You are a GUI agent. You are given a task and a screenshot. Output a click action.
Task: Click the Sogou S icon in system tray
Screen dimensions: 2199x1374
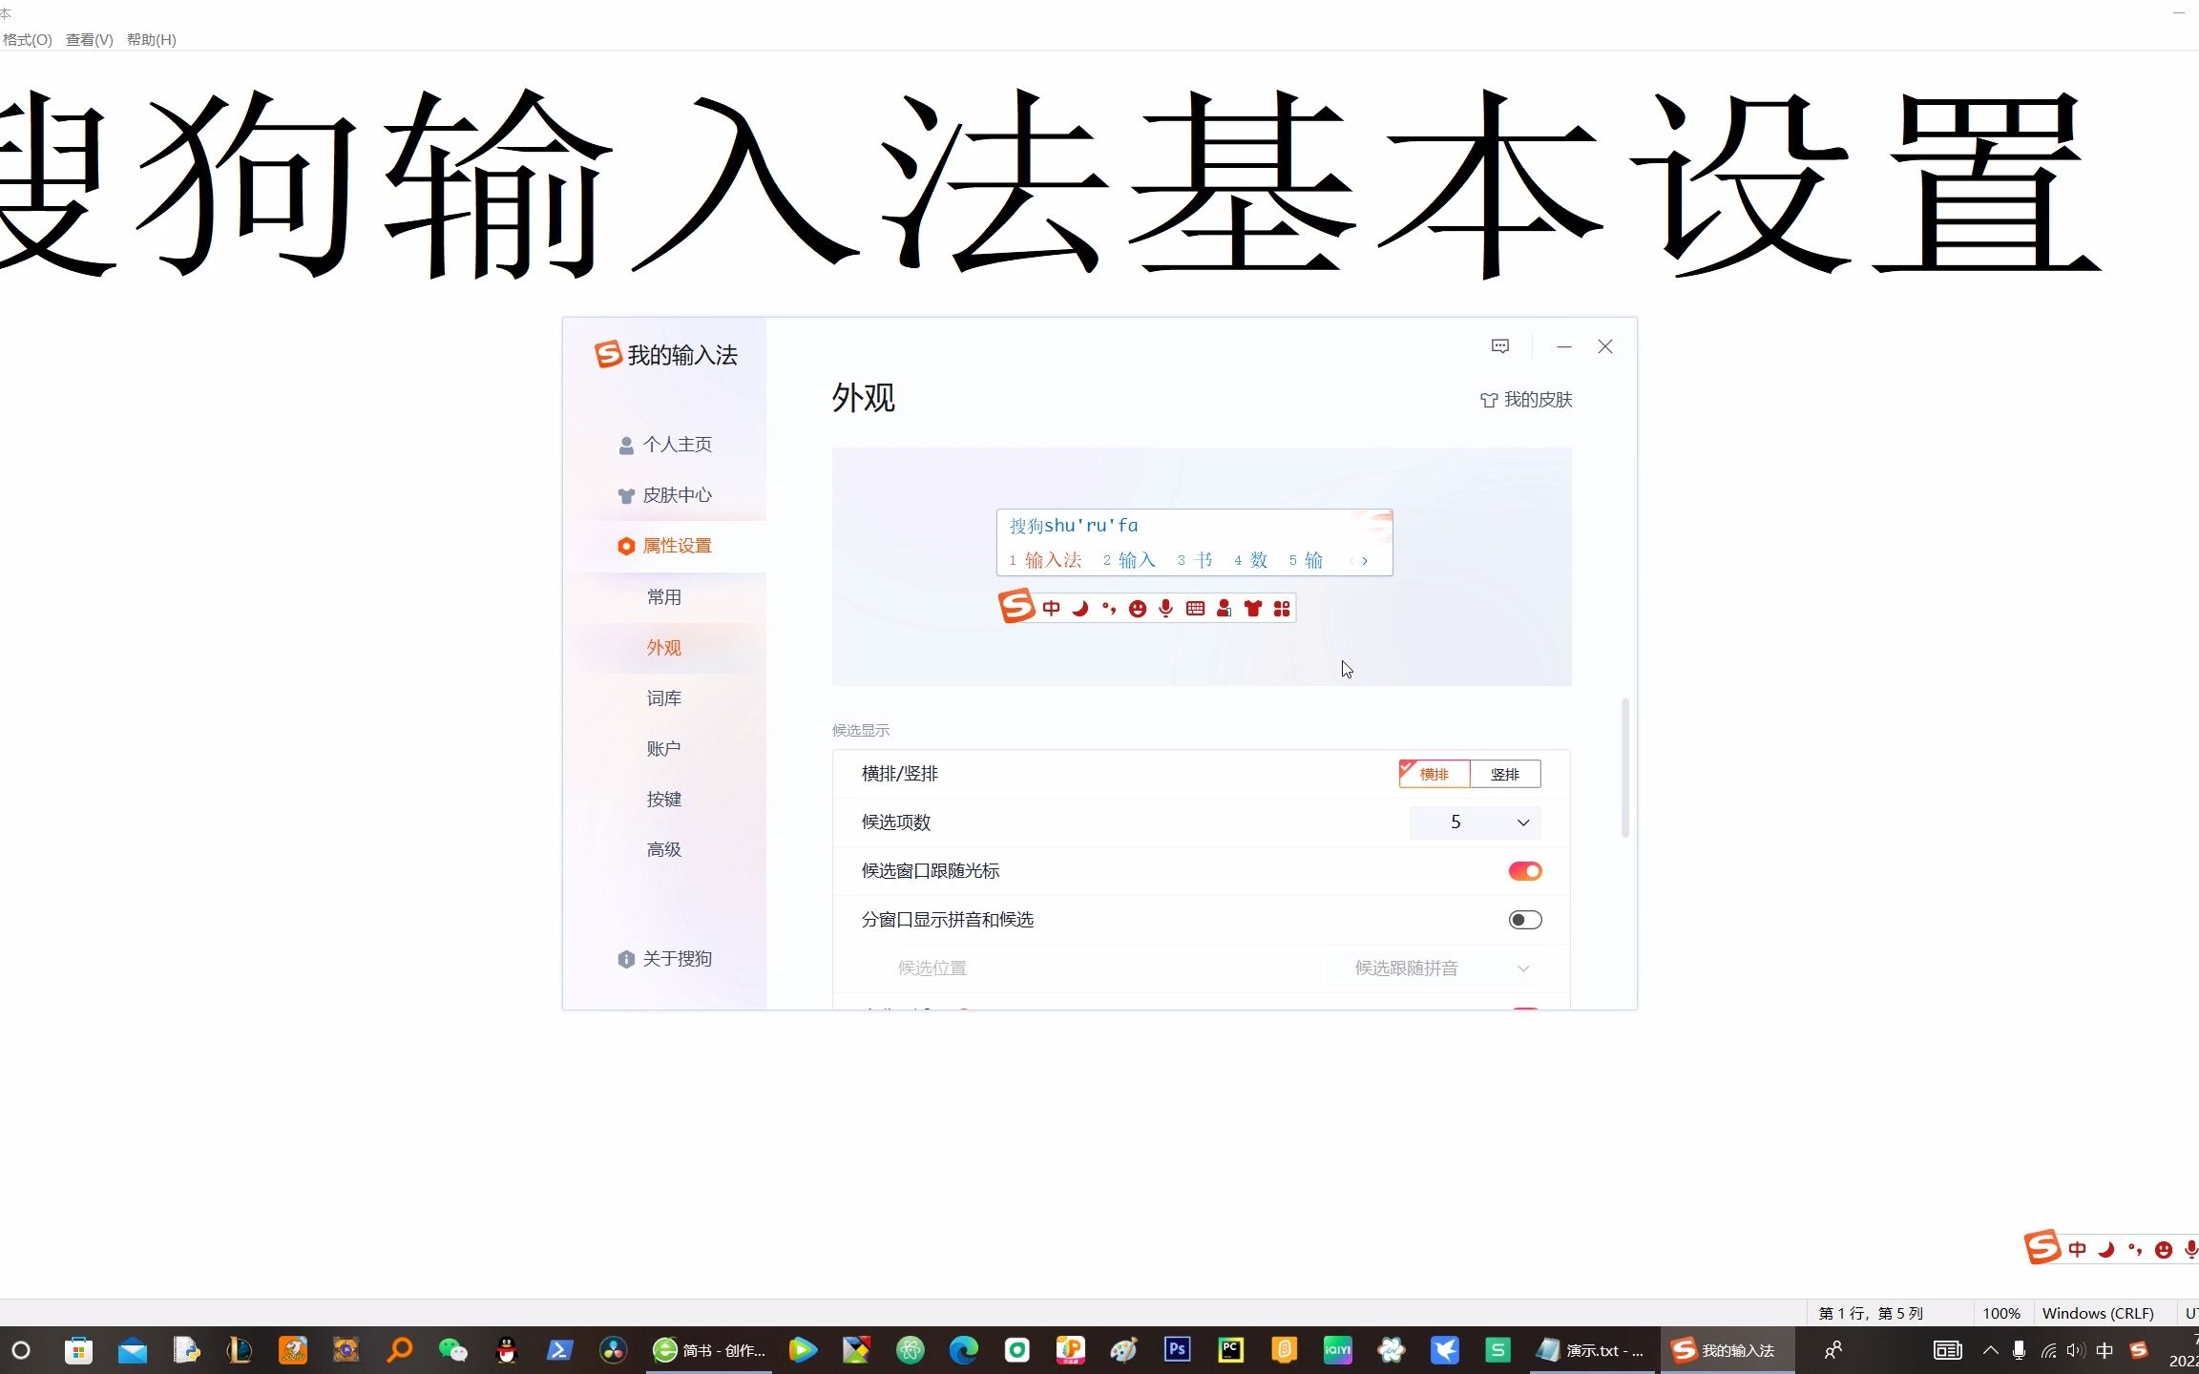click(x=2139, y=1350)
